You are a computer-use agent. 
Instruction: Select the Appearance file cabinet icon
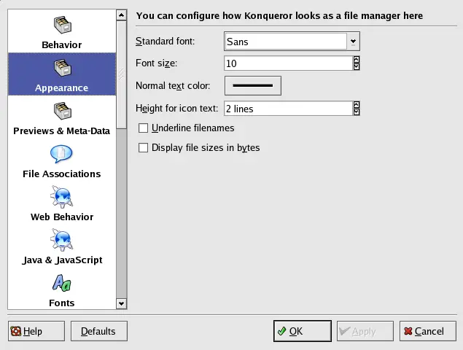[62, 68]
